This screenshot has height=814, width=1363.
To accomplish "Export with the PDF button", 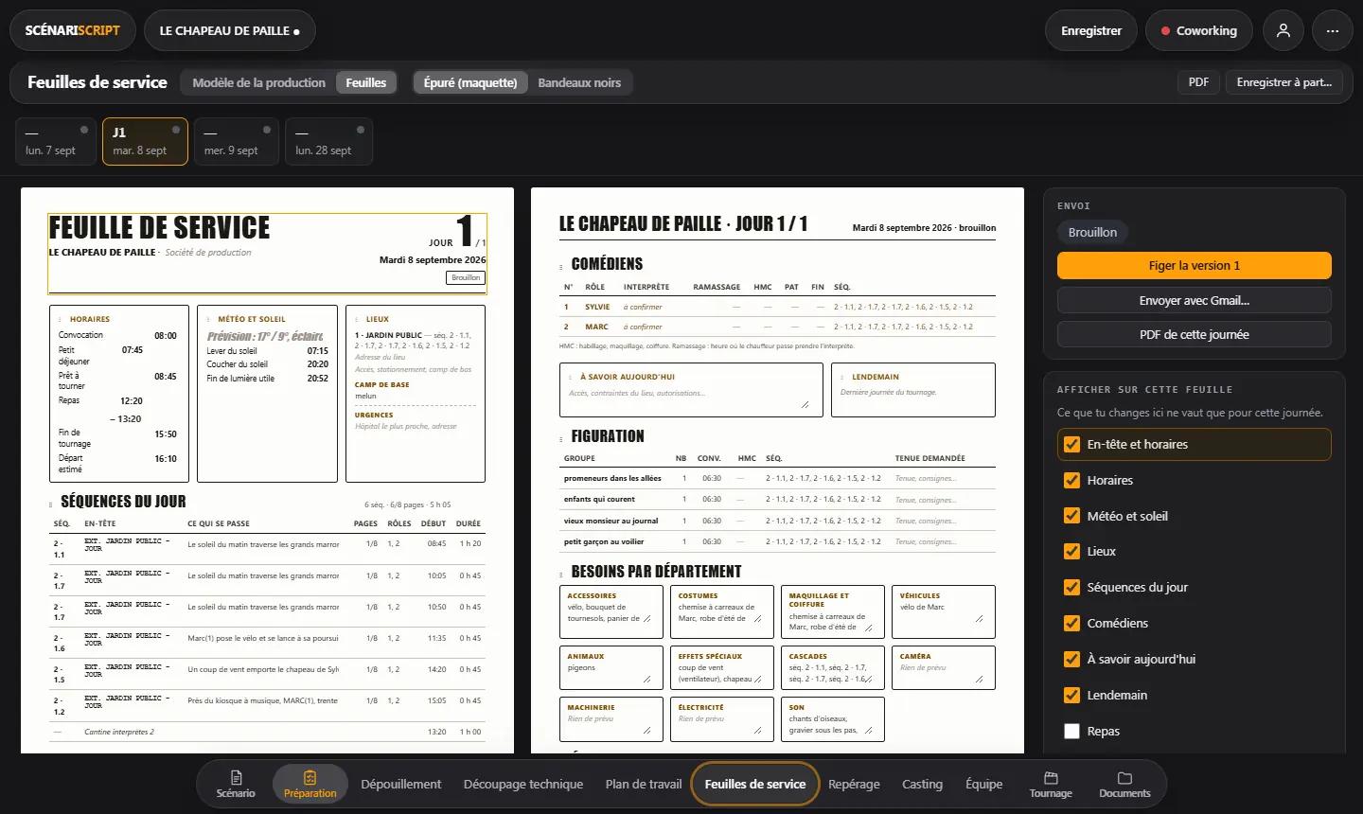I will (x=1198, y=82).
